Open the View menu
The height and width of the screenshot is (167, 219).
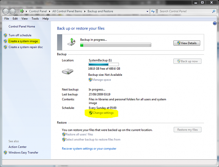pyautogui.click(x=25, y=19)
